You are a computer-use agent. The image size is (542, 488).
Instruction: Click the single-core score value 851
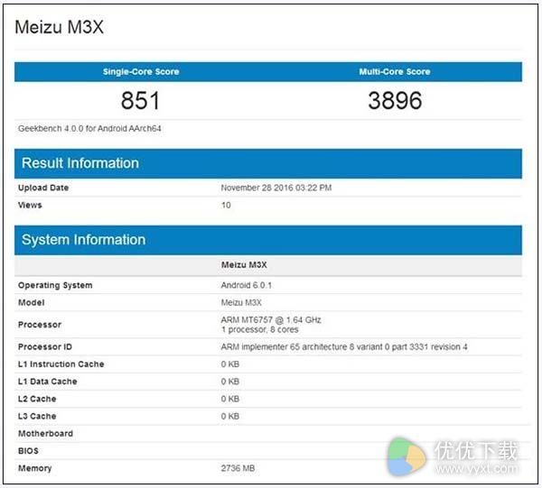[x=140, y=100]
